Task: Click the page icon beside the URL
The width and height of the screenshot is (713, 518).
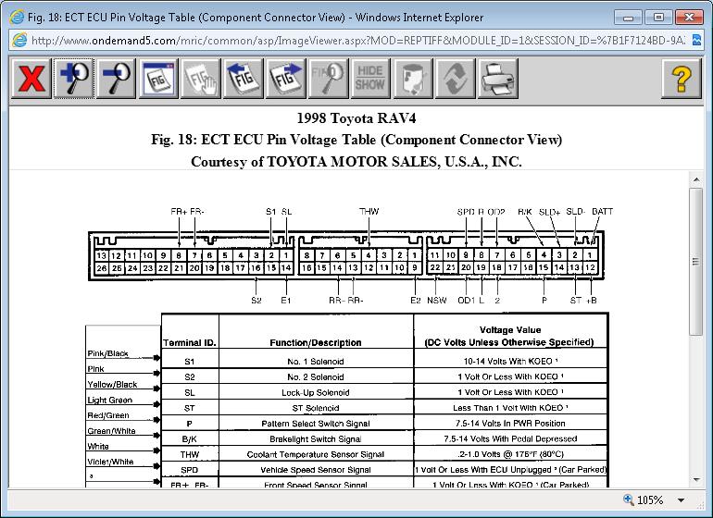Action: tap(19, 40)
